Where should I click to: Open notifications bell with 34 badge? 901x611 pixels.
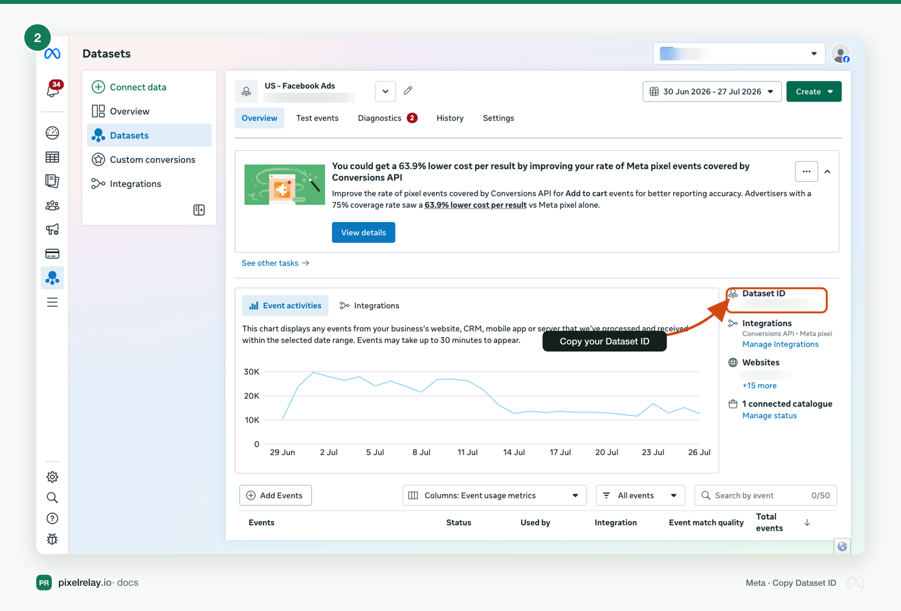(x=53, y=89)
